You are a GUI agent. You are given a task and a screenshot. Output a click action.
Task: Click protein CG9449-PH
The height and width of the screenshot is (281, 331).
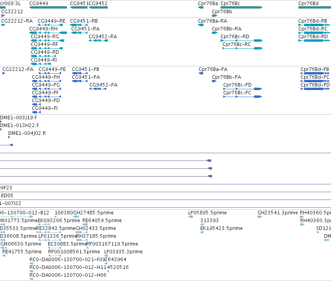46,77
